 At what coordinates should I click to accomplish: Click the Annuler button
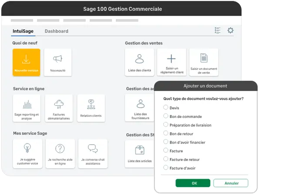pyautogui.click(x=231, y=183)
